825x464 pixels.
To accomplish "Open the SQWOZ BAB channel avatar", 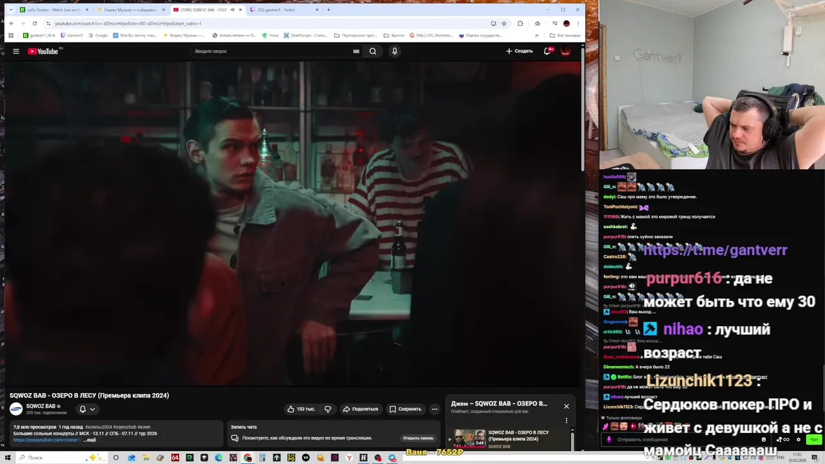I will click(x=16, y=409).
